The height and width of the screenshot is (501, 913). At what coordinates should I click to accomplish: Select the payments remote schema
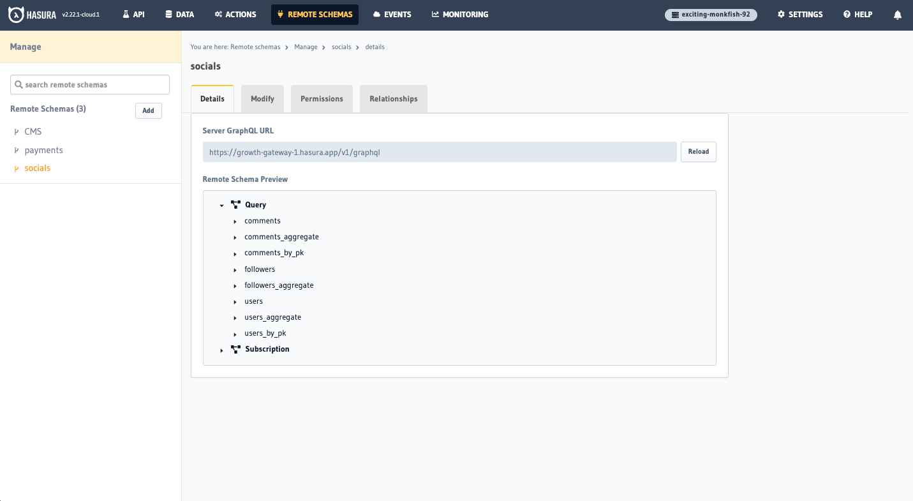(43, 150)
